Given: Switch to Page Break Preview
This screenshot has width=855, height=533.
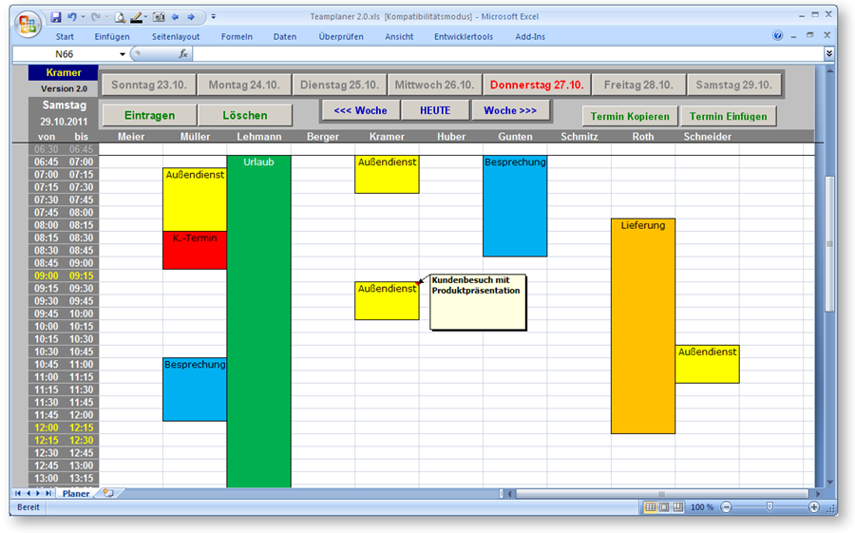Looking at the screenshot, I should tap(677, 506).
